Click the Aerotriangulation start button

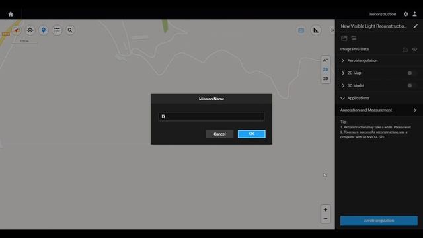click(379, 221)
